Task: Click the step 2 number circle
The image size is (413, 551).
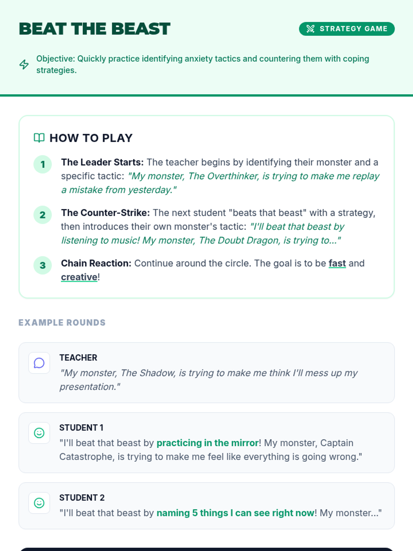Action: pos(43,215)
